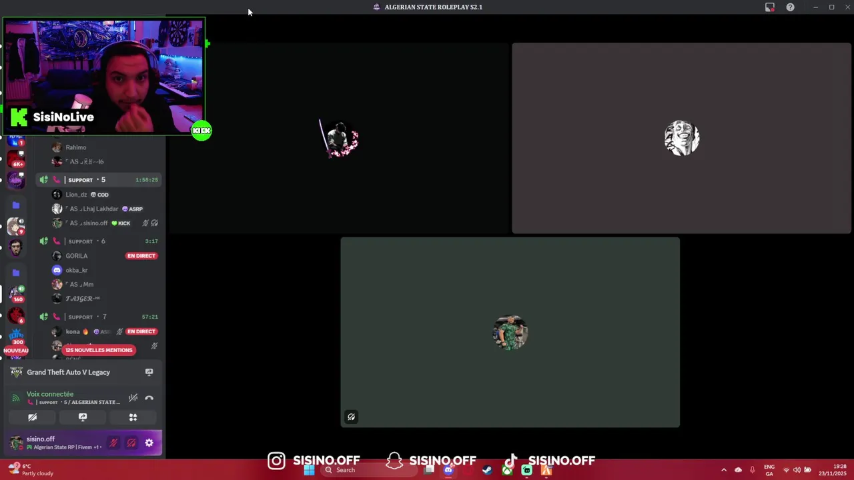Unmute the microphone for sisino.off
Screen dimensions: 854x480
point(113,443)
